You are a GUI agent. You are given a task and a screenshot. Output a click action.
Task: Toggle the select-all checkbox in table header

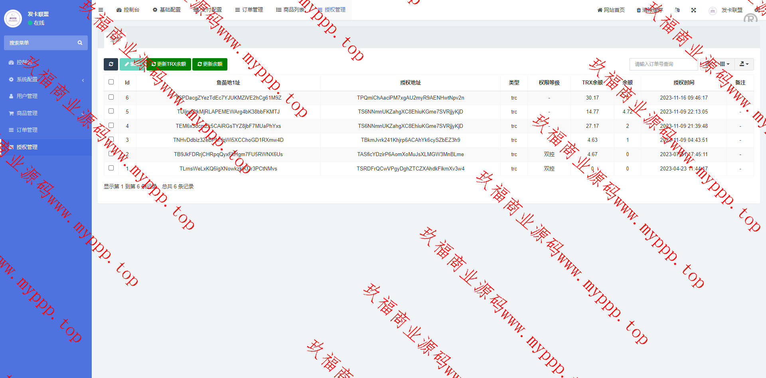(111, 82)
